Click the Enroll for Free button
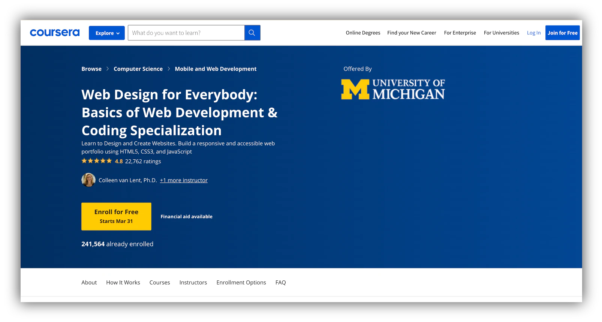This screenshot has height=322, width=602. [x=116, y=217]
